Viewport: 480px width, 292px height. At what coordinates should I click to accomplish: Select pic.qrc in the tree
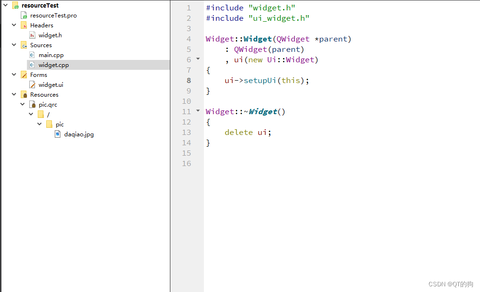point(48,105)
